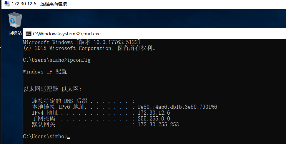Click the Microsoft Windows version line
Viewport: 286px width, 144px height.
point(82,42)
